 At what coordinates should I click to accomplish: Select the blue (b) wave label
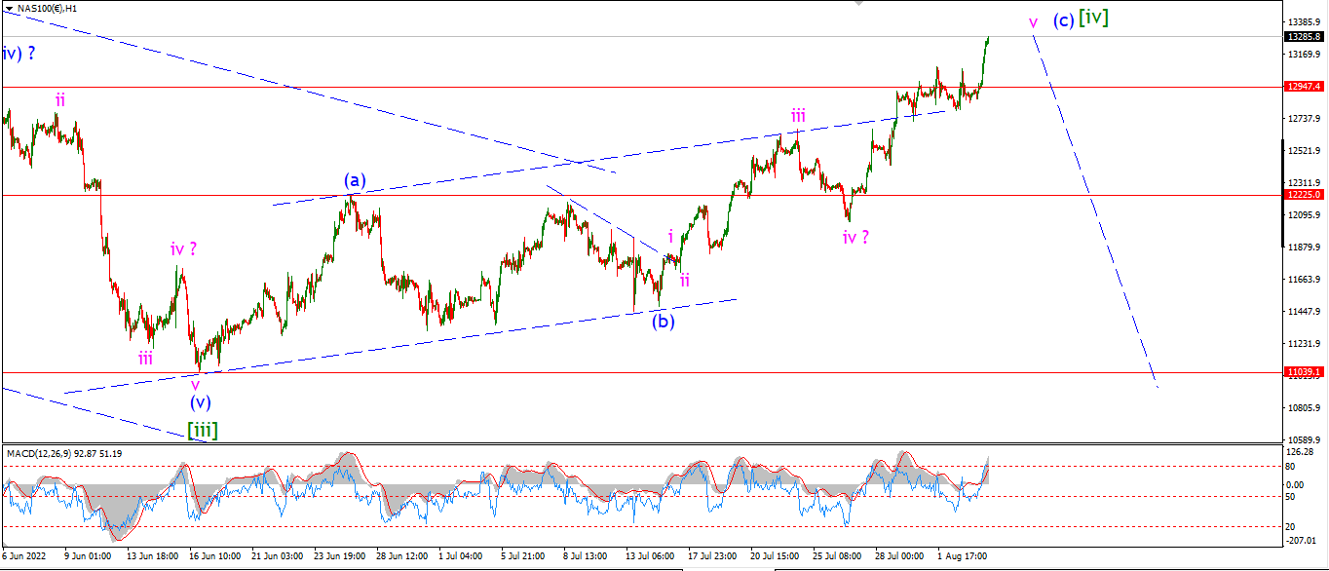(664, 322)
